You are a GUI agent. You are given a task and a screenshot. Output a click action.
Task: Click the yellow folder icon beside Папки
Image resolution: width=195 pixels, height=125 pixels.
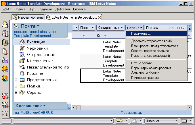click(22, 86)
